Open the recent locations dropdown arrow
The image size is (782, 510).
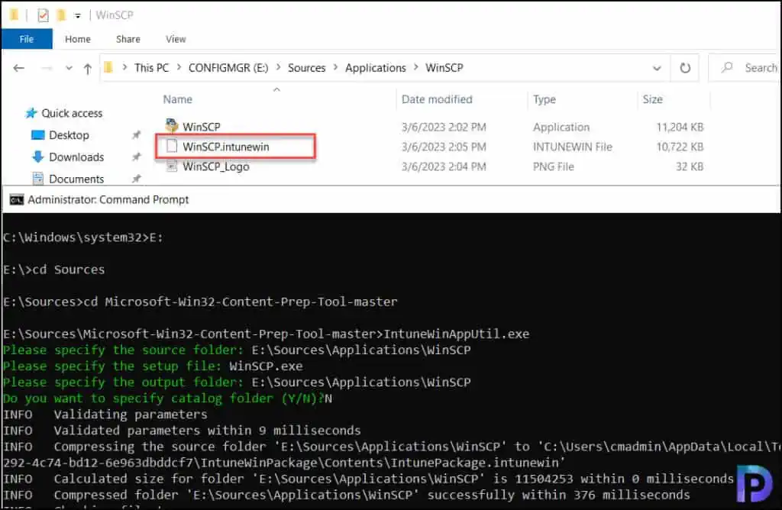69,68
